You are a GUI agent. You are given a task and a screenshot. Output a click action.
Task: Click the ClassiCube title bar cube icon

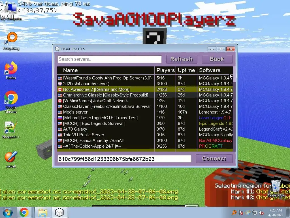[57, 49]
